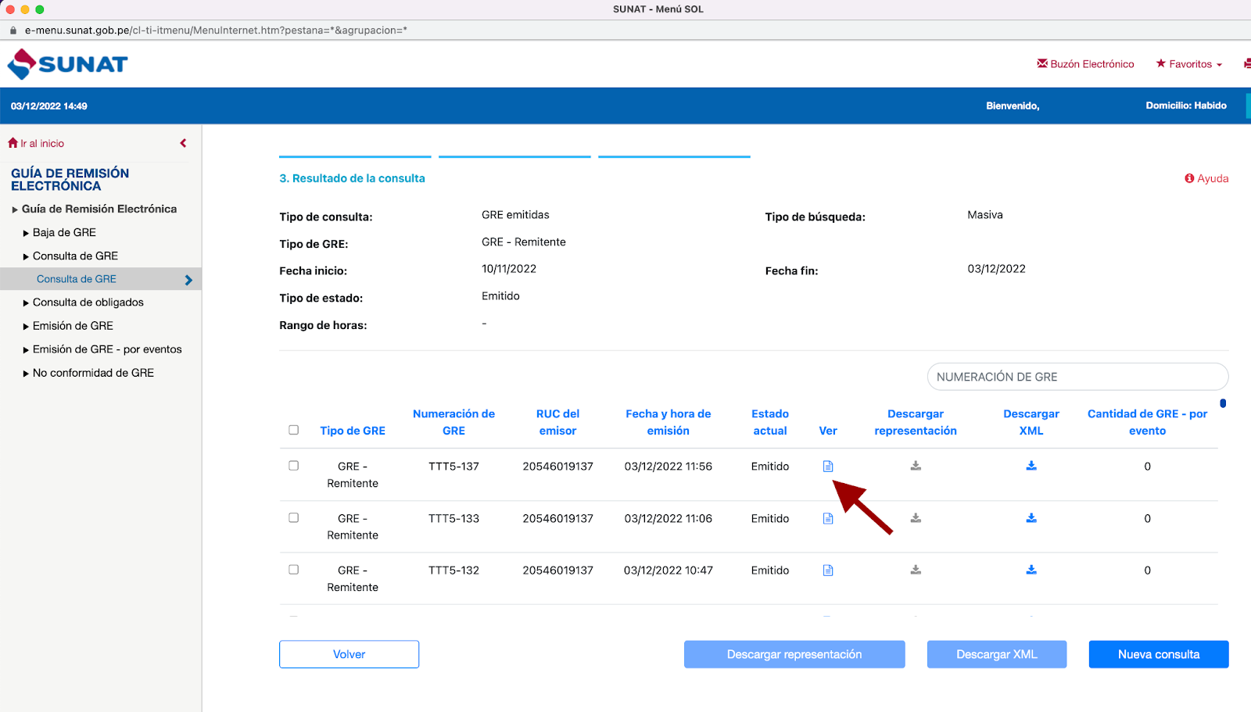Download XML icon for TTT5-132
The width and height of the screenshot is (1251, 712).
click(1031, 570)
